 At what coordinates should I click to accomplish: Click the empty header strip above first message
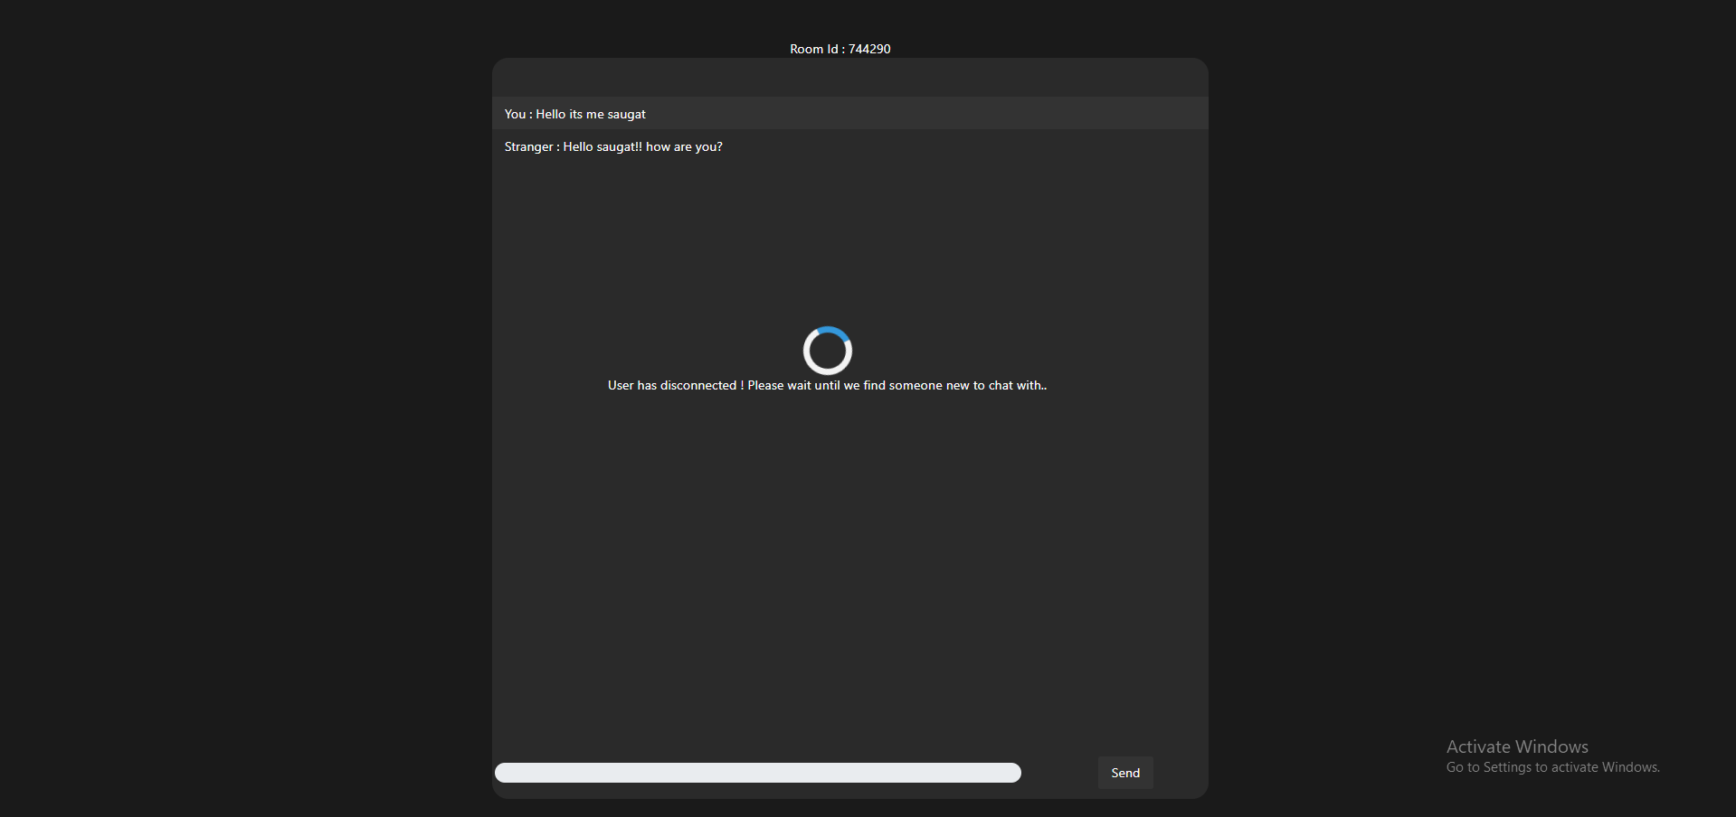[849, 78]
